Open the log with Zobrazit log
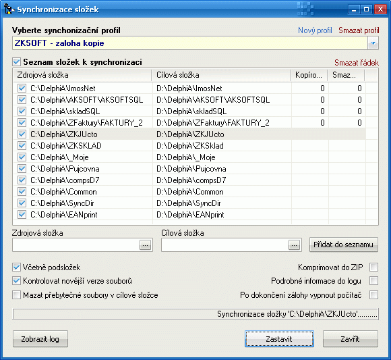 [40, 339]
